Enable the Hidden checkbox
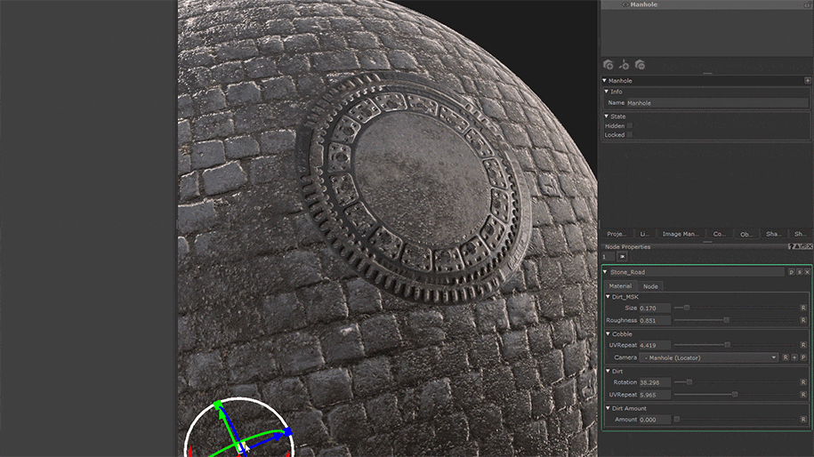The image size is (814, 457). pos(630,125)
